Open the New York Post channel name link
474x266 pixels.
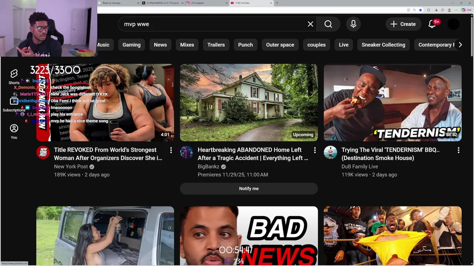click(71, 167)
